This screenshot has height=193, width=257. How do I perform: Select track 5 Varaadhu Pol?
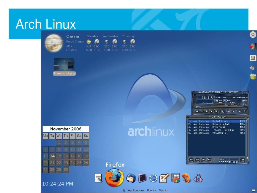(217, 133)
